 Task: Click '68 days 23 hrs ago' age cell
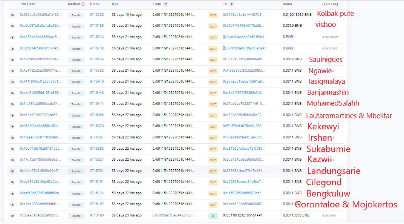pos(127,215)
